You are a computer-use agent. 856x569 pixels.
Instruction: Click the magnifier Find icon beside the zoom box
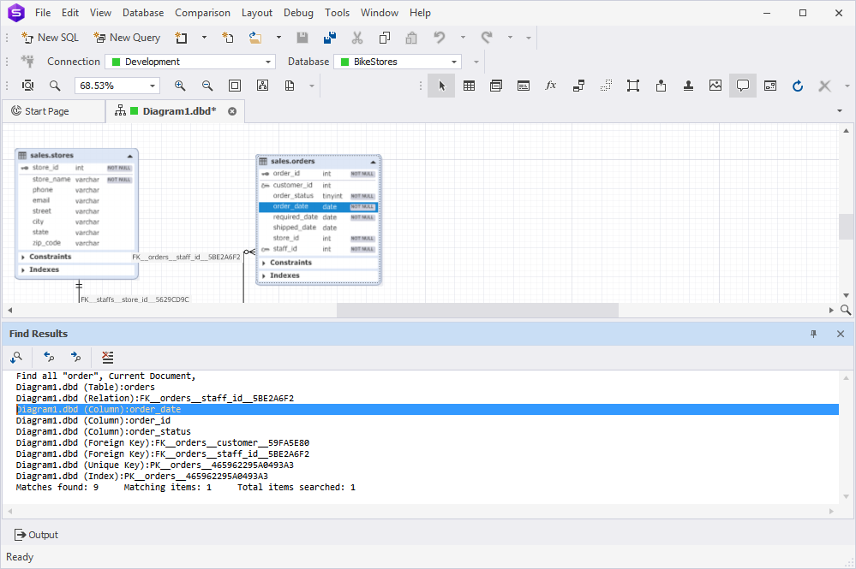[55, 86]
